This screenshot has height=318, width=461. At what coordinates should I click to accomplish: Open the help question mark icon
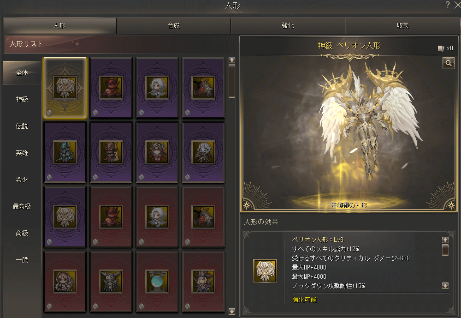click(448, 5)
